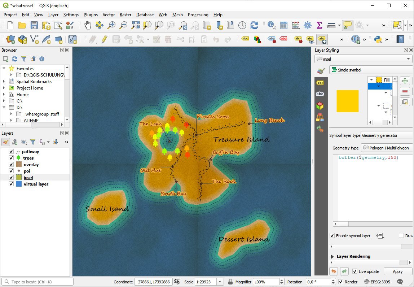The height and width of the screenshot is (287, 414).
Task: Open the Processing menu
Action: [198, 15]
